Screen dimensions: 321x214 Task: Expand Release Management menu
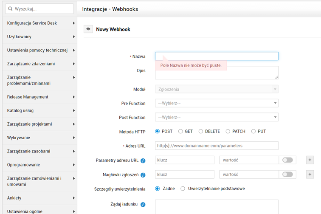pyautogui.click(x=40, y=97)
